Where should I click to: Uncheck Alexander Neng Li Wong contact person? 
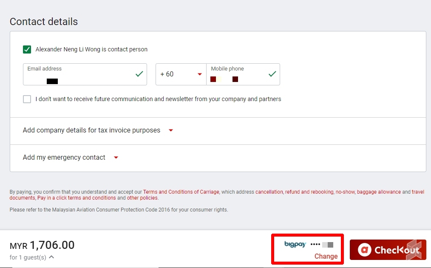[27, 49]
